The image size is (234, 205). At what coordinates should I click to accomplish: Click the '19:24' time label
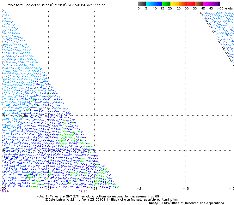click(x=4, y=191)
